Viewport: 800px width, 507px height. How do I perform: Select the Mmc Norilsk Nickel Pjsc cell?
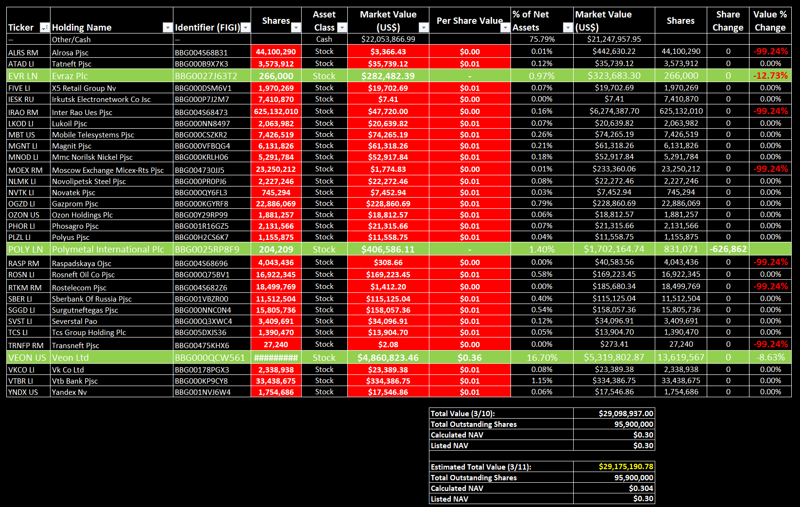pyautogui.click(x=112, y=157)
